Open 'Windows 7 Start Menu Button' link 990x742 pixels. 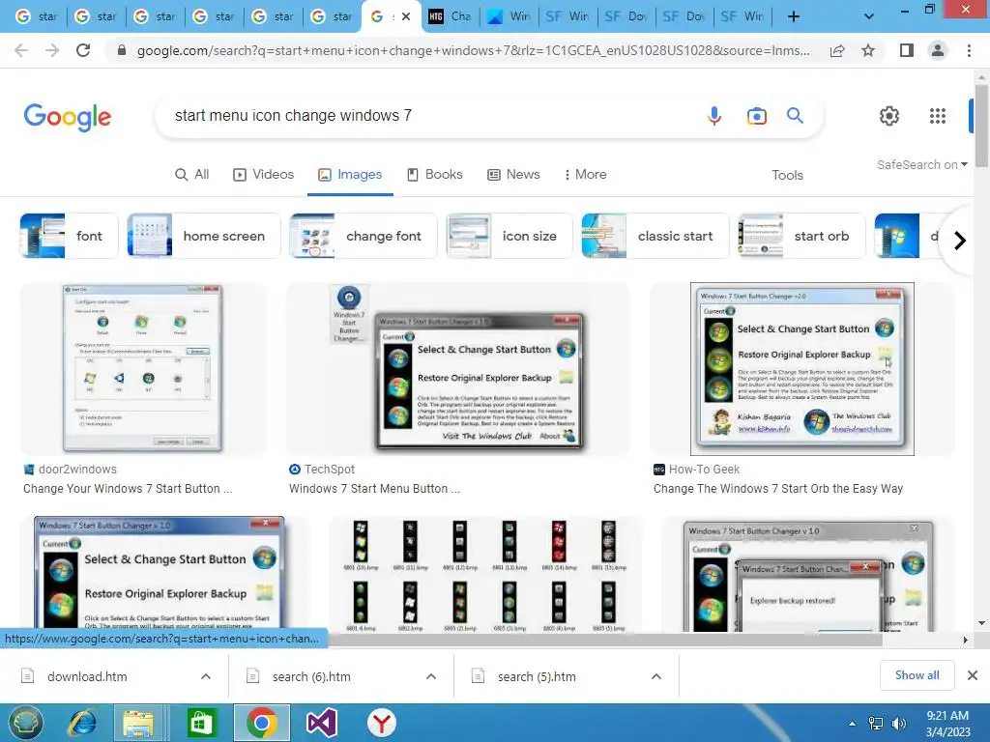pos(374,488)
